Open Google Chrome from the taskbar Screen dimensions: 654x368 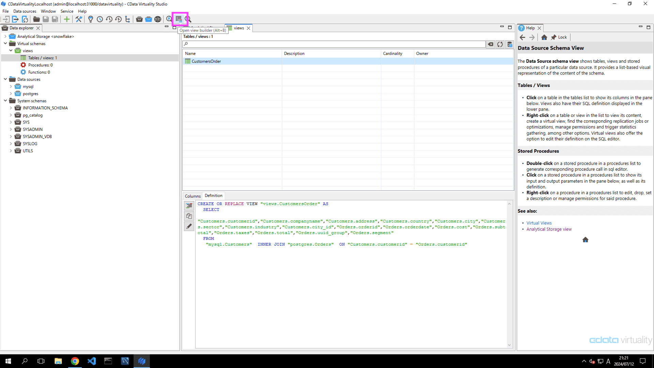tap(75, 361)
